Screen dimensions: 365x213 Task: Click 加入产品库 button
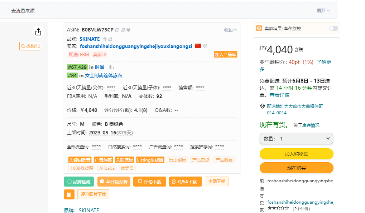pos(226,55)
